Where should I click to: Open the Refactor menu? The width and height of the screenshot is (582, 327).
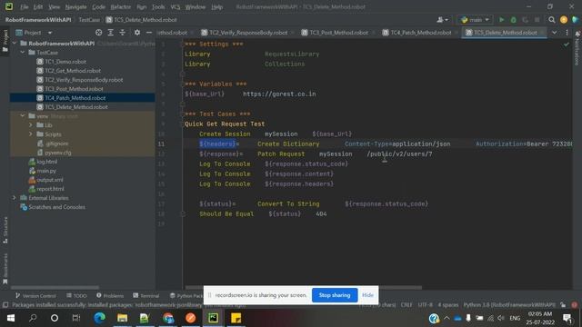121,6
